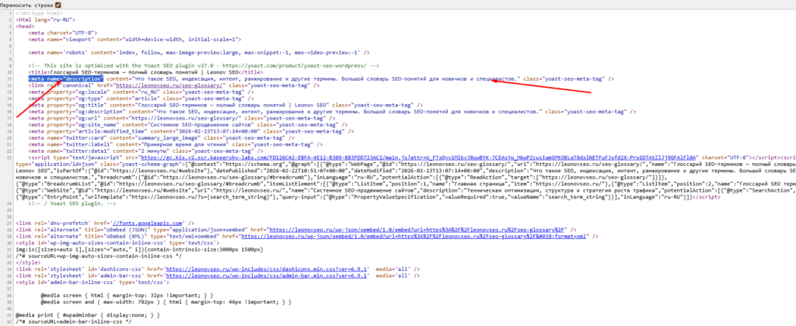The width and height of the screenshot is (796, 326).
Task: Click the sourceURL=admin-bar-inline-css comment line
Action: [73, 321]
